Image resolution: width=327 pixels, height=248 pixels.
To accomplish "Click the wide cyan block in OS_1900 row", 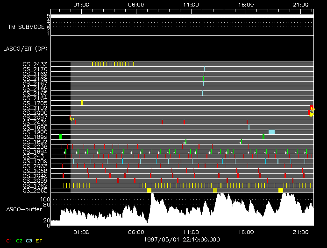I will click(271, 132).
